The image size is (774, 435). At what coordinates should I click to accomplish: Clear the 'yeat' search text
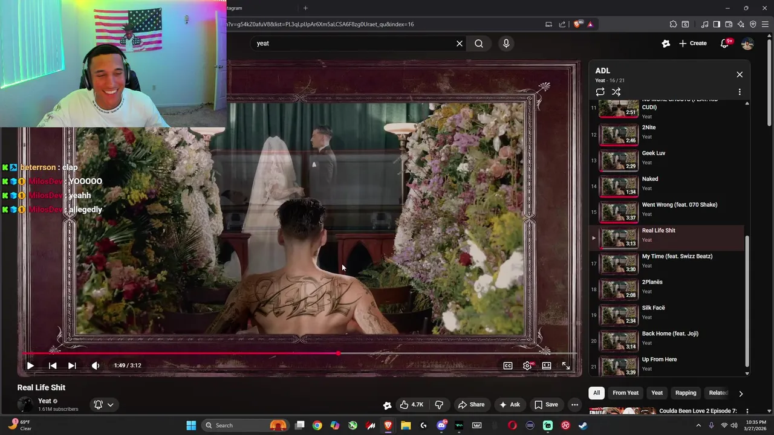tap(460, 43)
